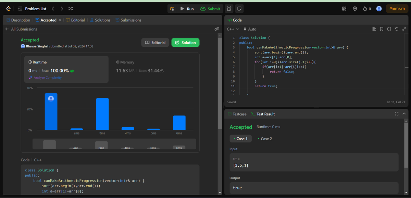Click the 6ms bar in runtime chart
The image size is (411, 198).
(179, 123)
